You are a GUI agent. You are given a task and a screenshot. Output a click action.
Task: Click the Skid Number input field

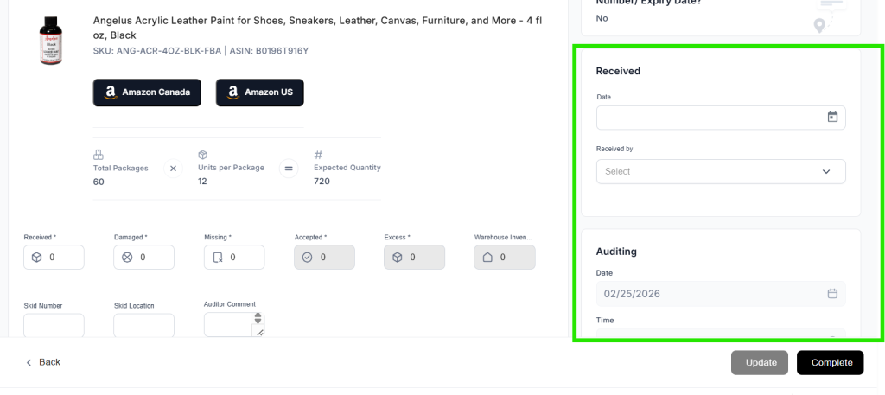pyautogui.click(x=54, y=326)
